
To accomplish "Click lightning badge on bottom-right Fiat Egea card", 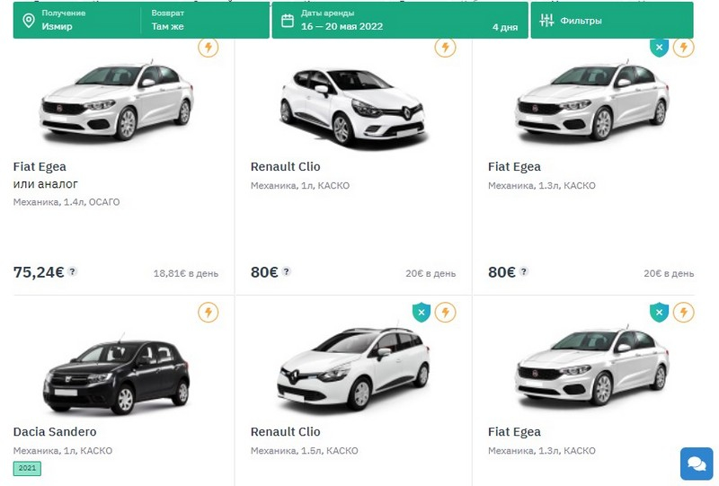I will (x=683, y=312).
